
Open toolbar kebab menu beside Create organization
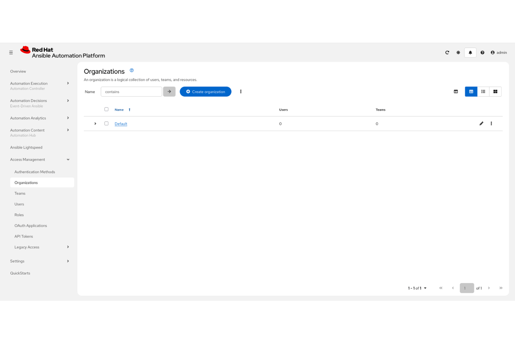(241, 92)
